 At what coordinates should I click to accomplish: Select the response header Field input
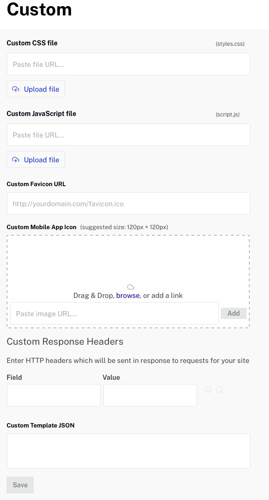(x=54, y=395)
